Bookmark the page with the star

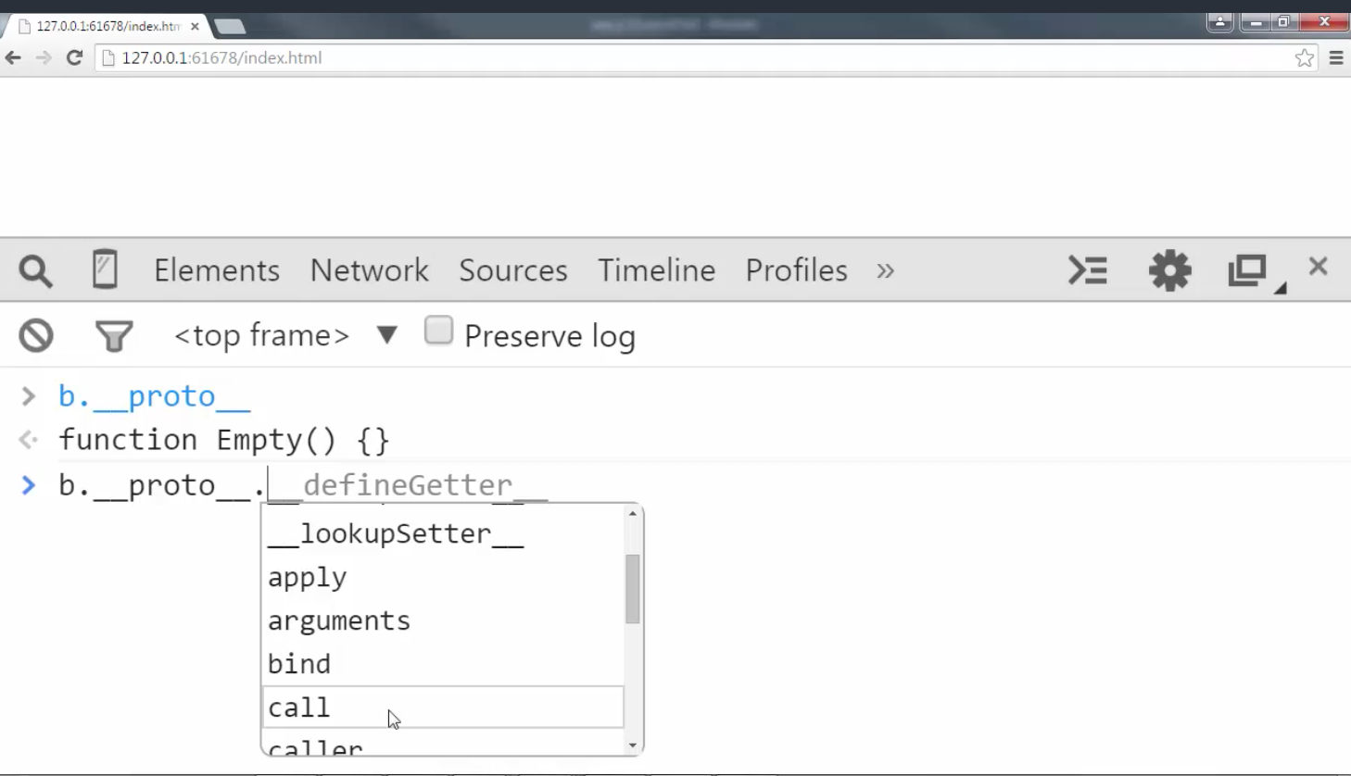pos(1305,57)
